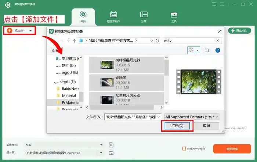Select the 转换 convert tab

coord(83,17)
